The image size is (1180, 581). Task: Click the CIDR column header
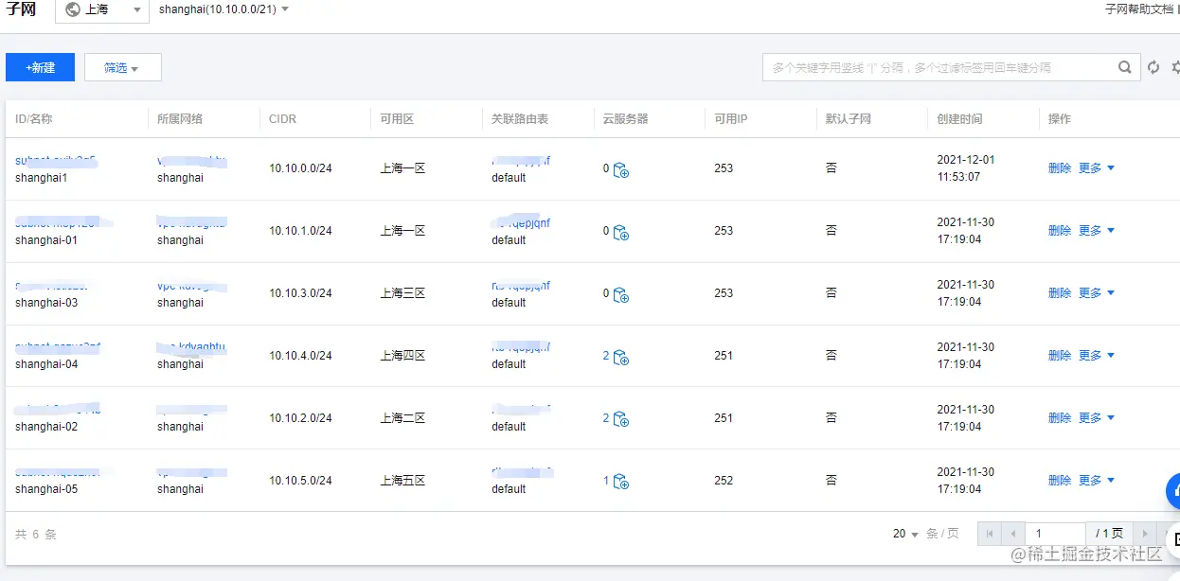pos(282,119)
